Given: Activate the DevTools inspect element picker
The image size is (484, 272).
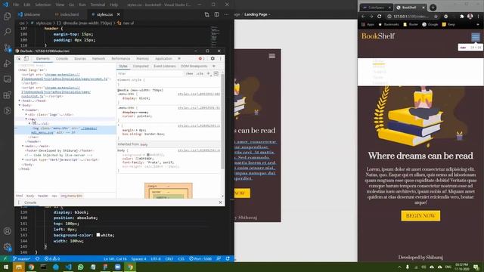Looking at the screenshot, I should (x=19, y=59).
